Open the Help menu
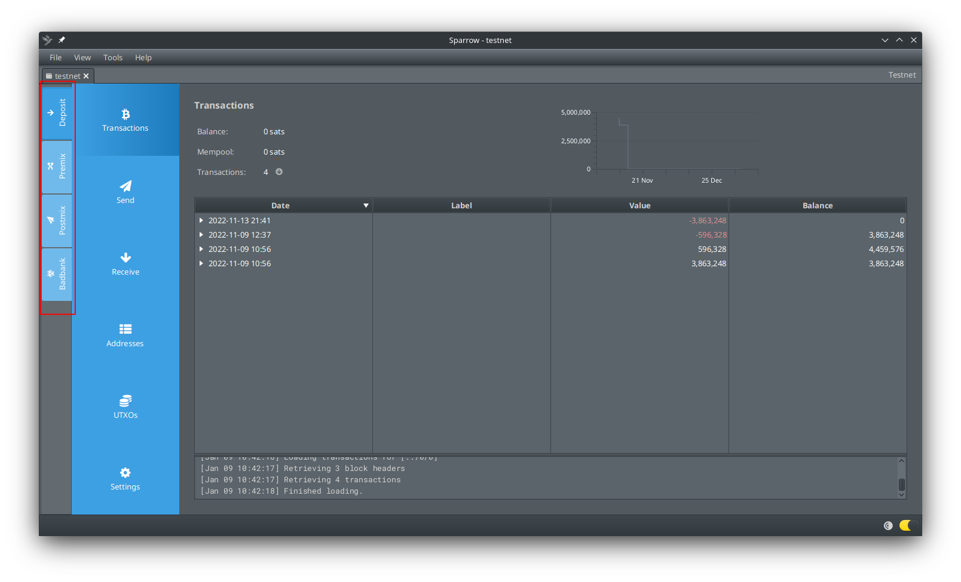This screenshot has height=582, width=961. coord(143,57)
